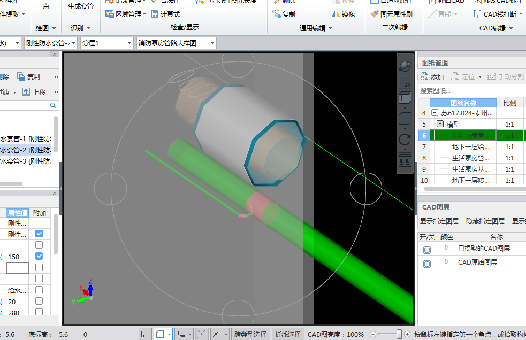Click the 镜像 mirror tool
Viewport: 526px width, 340px height.
click(x=343, y=14)
